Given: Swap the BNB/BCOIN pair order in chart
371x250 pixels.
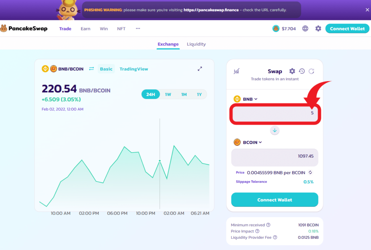Looking at the screenshot, I should (91, 69).
